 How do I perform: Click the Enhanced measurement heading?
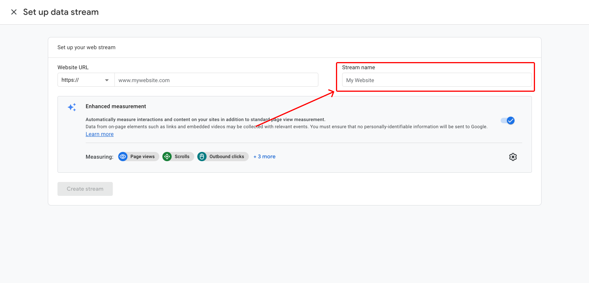click(116, 106)
